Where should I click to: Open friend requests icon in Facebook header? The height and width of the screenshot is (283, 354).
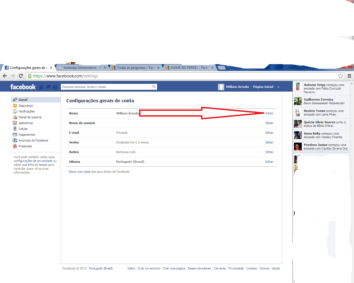[x=41, y=87]
